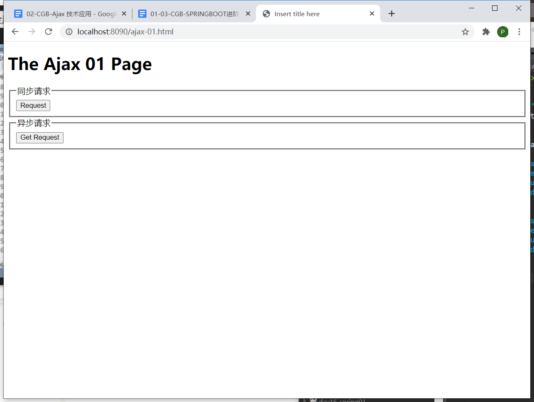Maximize the Chrome window

click(x=495, y=8)
